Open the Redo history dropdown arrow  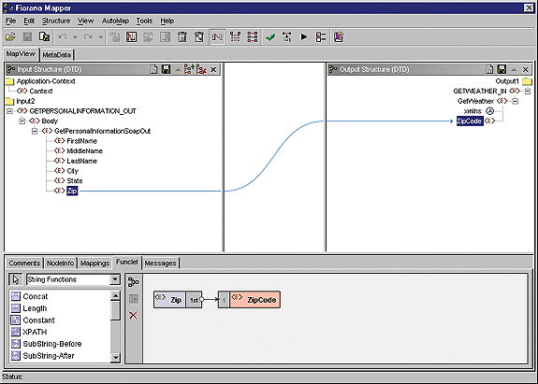point(100,37)
